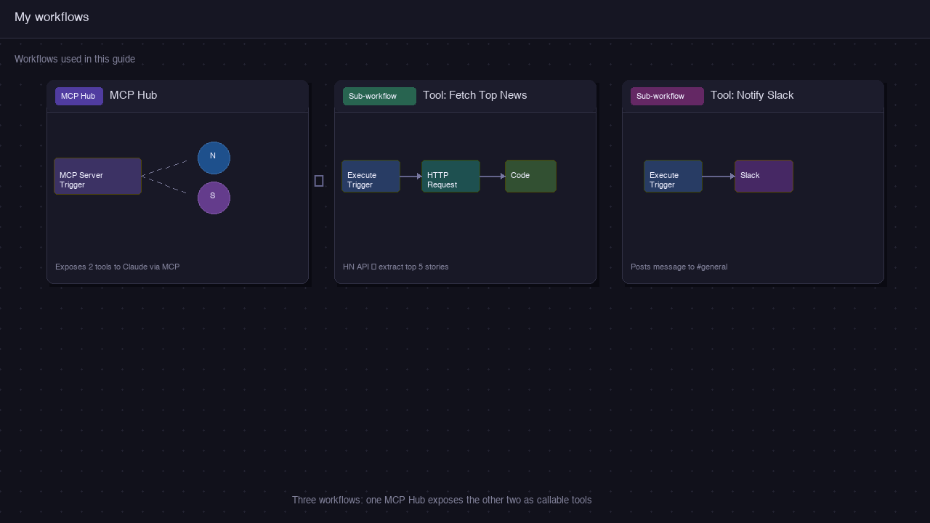Click the purple S tool node circle
930x523 pixels.
[x=214, y=198]
